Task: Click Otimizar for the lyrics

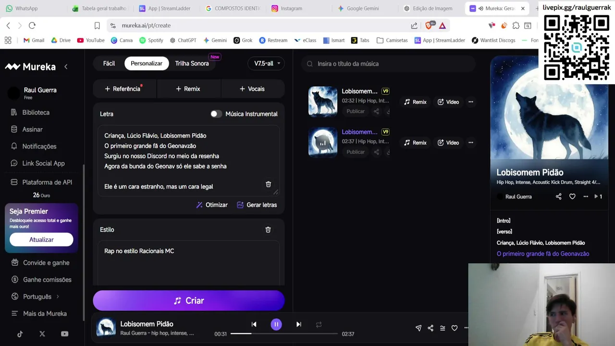Action: coord(212,205)
